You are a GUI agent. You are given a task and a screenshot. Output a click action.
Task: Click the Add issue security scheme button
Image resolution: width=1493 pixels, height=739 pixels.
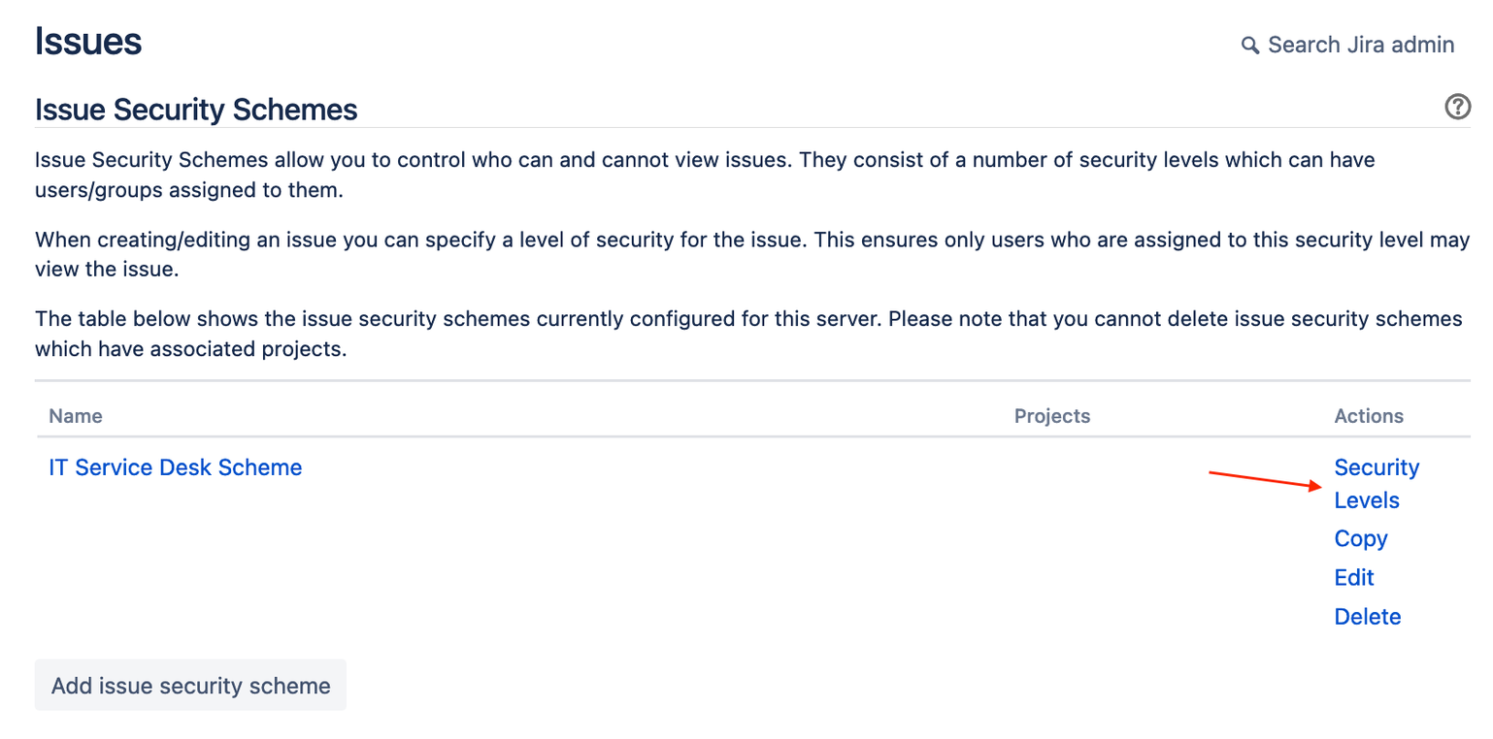pos(190,686)
